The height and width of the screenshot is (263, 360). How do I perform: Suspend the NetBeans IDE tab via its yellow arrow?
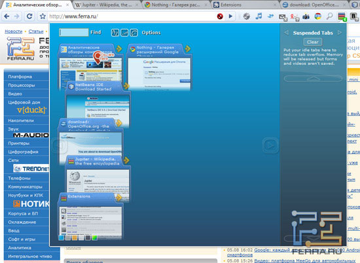(x=126, y=86)
